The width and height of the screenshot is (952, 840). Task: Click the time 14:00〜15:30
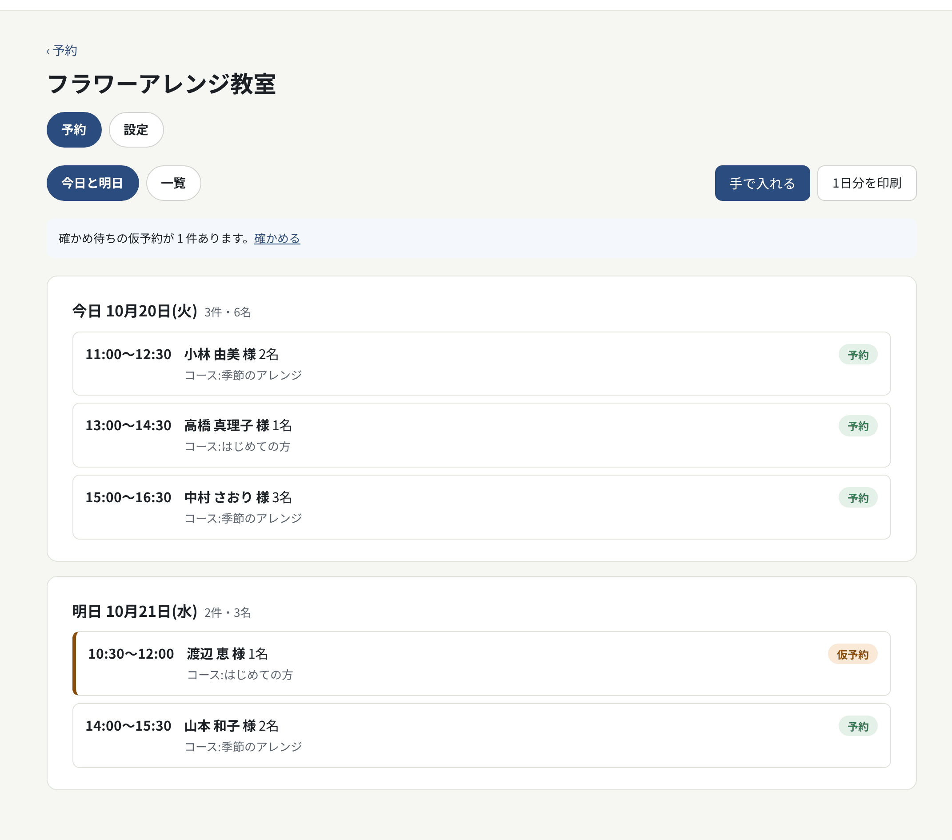[x=128, y=726]
